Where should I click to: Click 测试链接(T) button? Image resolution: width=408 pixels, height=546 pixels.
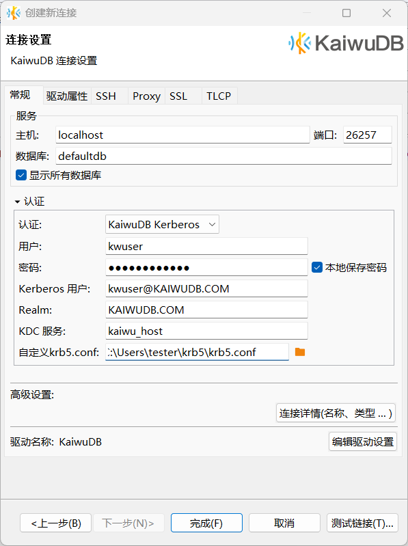[362, 523]
